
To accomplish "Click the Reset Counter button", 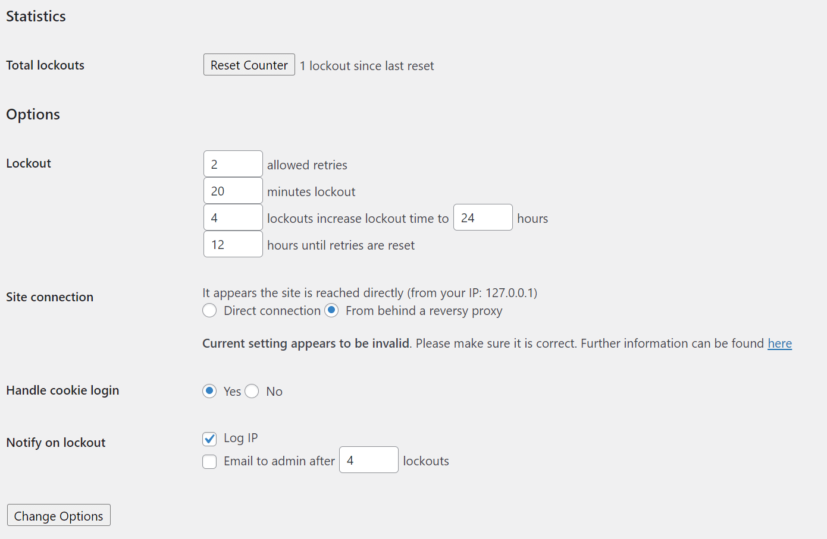I will click(x=249, y=65).
